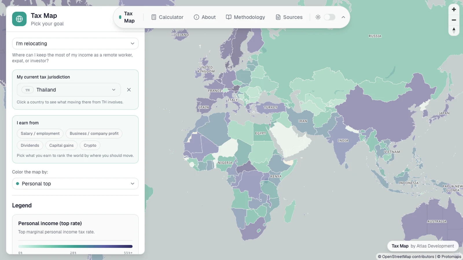Viewport: 463px width, 260px height.
Task: Open OpenStreetMap contributors attribution link
Action: click(408, 257)
